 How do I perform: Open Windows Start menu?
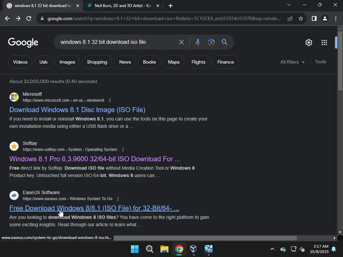point(135,249)
